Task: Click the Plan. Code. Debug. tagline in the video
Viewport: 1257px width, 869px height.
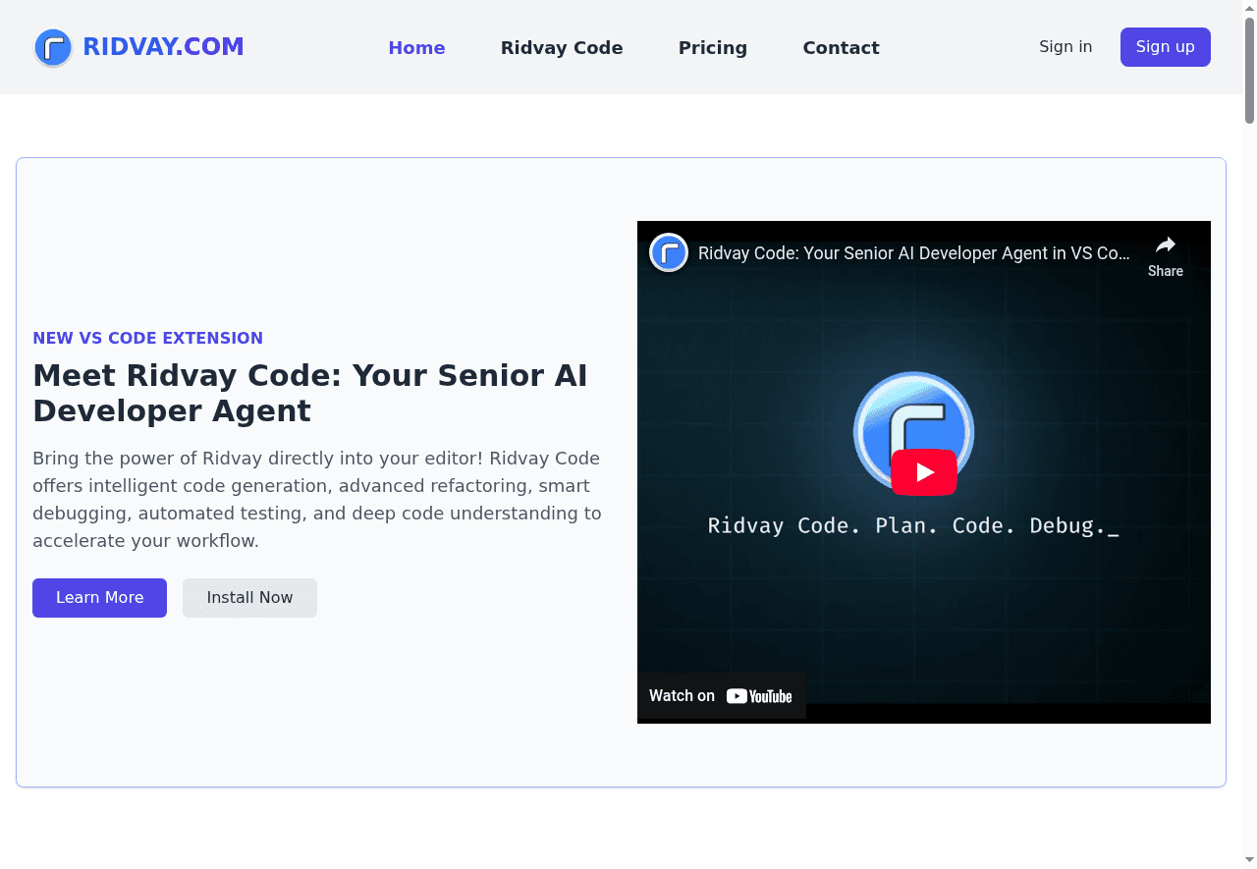Action: [x=913, y=526]
